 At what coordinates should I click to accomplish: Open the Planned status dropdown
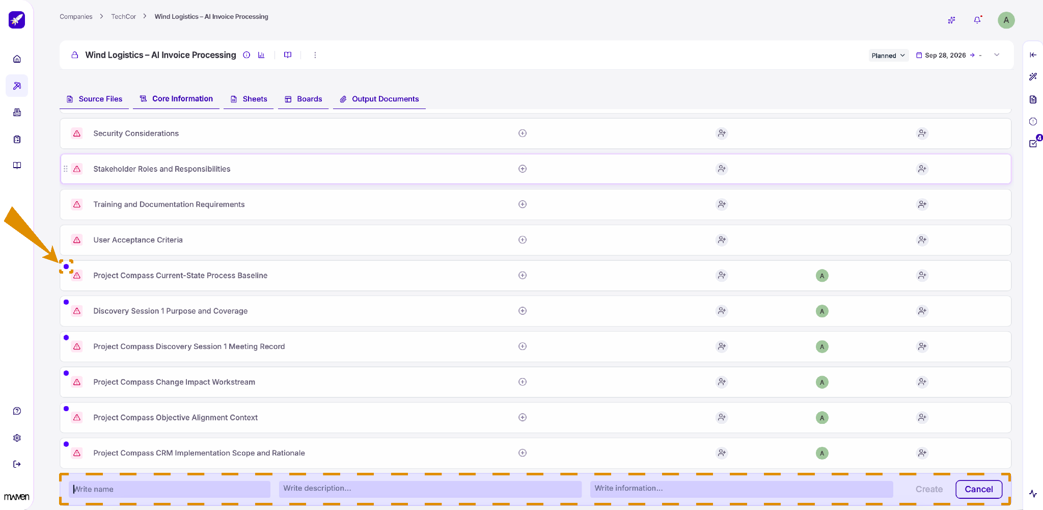[888, 56]
